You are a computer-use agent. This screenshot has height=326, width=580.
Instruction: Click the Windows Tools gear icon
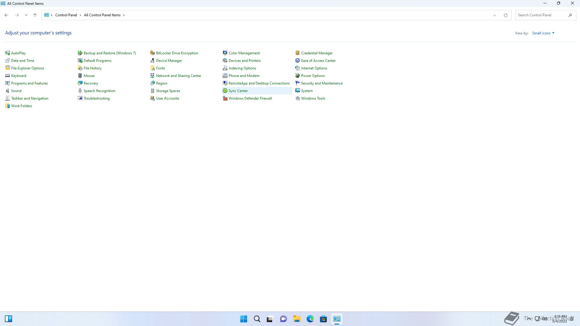[x=298, y=98]
